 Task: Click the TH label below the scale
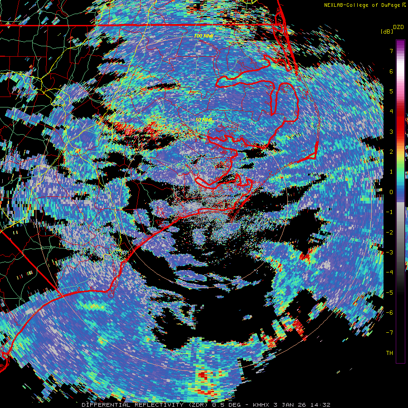point(389,353)
